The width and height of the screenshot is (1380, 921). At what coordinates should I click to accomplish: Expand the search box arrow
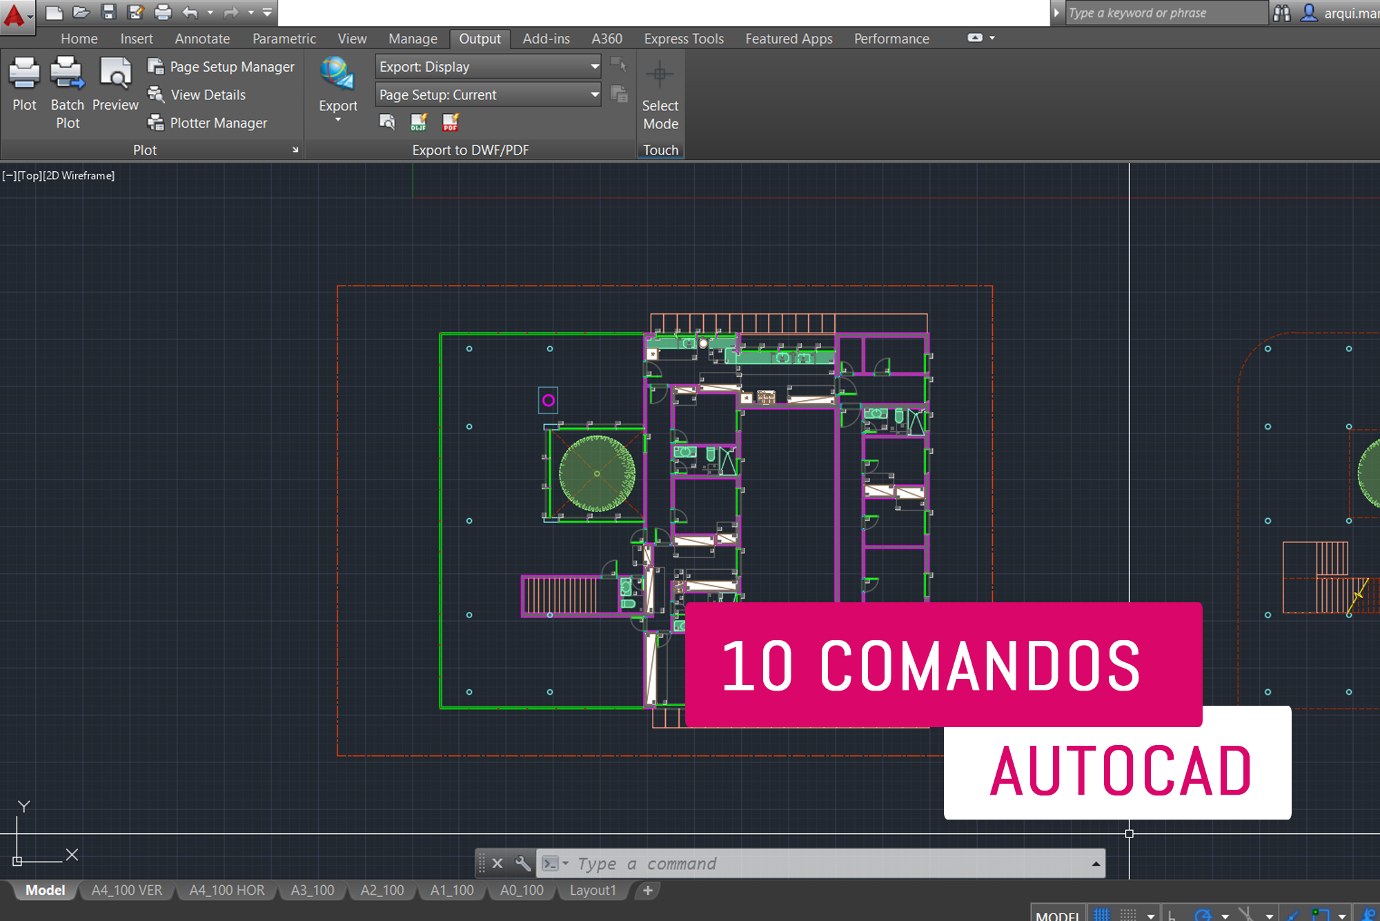(x=1056, y=12)
